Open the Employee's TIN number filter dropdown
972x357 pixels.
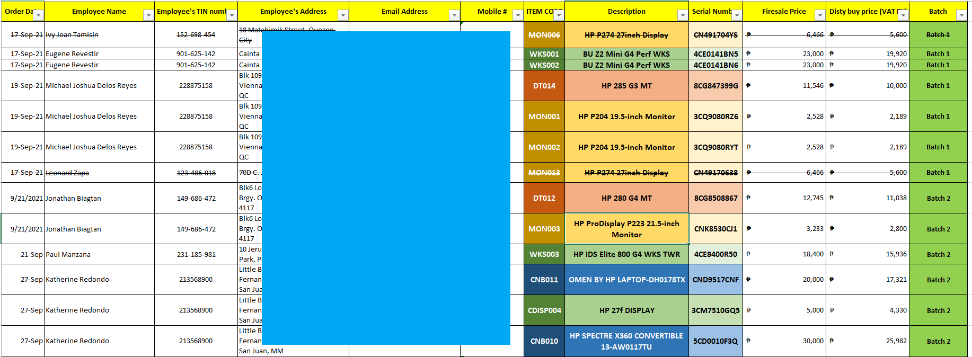click(232, 15)
